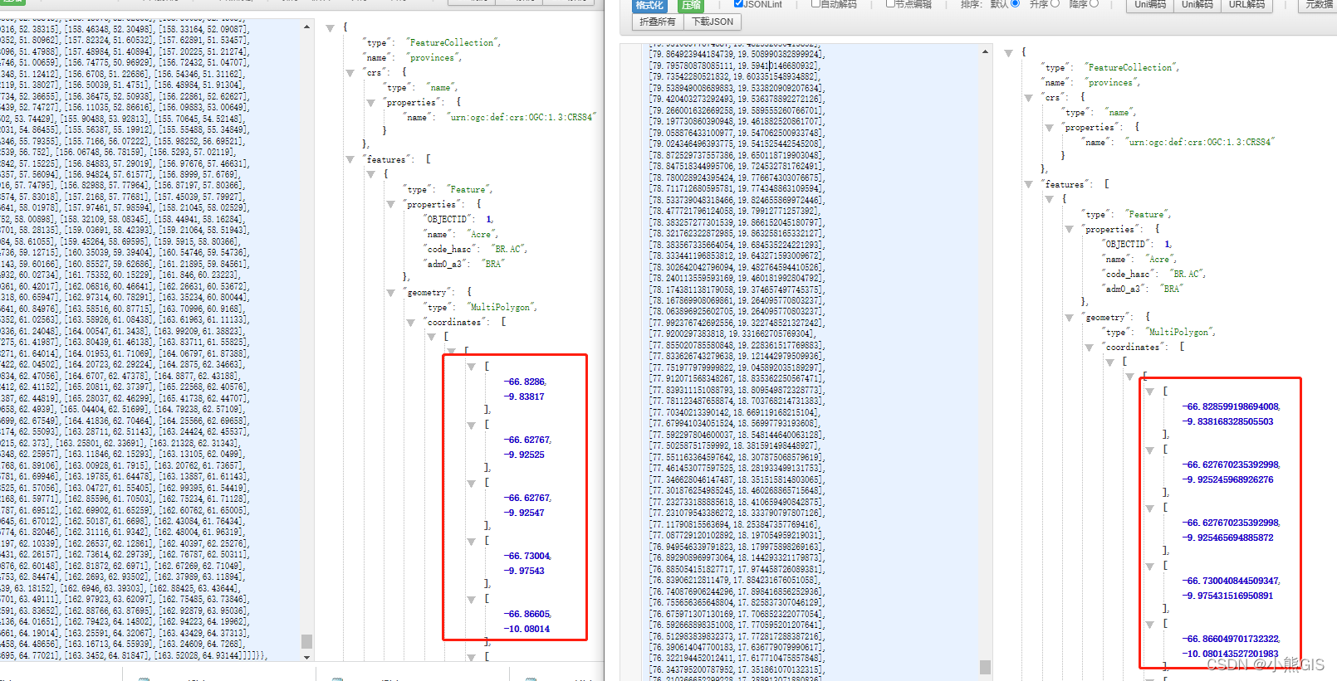Click the left JSON text area scroll-up arrow
The image size is (1337, 681).
click(306, 27)
